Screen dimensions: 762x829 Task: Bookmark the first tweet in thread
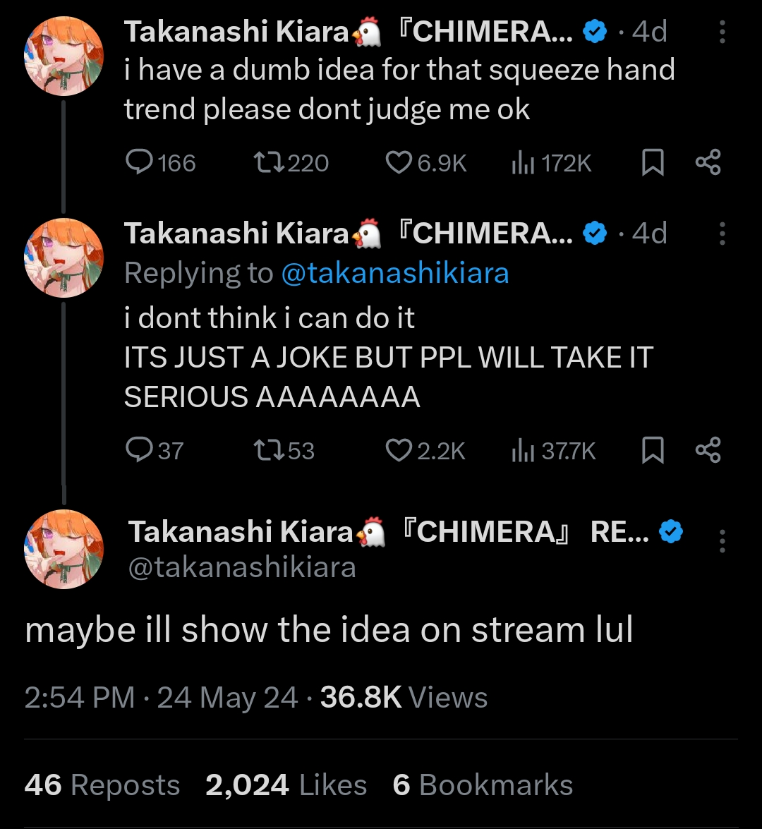pyautogui.click(x=653, y=163)
